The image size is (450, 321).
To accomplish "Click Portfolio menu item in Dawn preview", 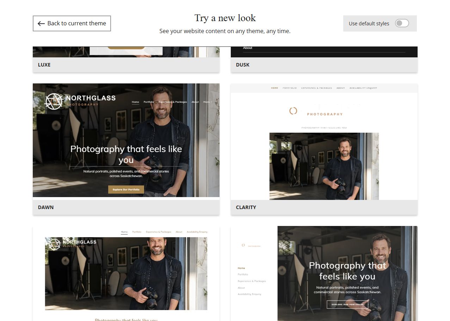I will pyautogui.click(x=149, y=102).
